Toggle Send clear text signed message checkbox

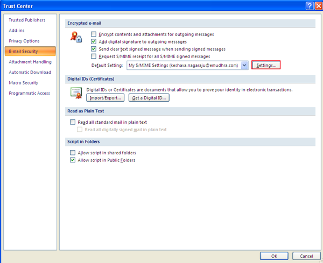pos(94,49)
